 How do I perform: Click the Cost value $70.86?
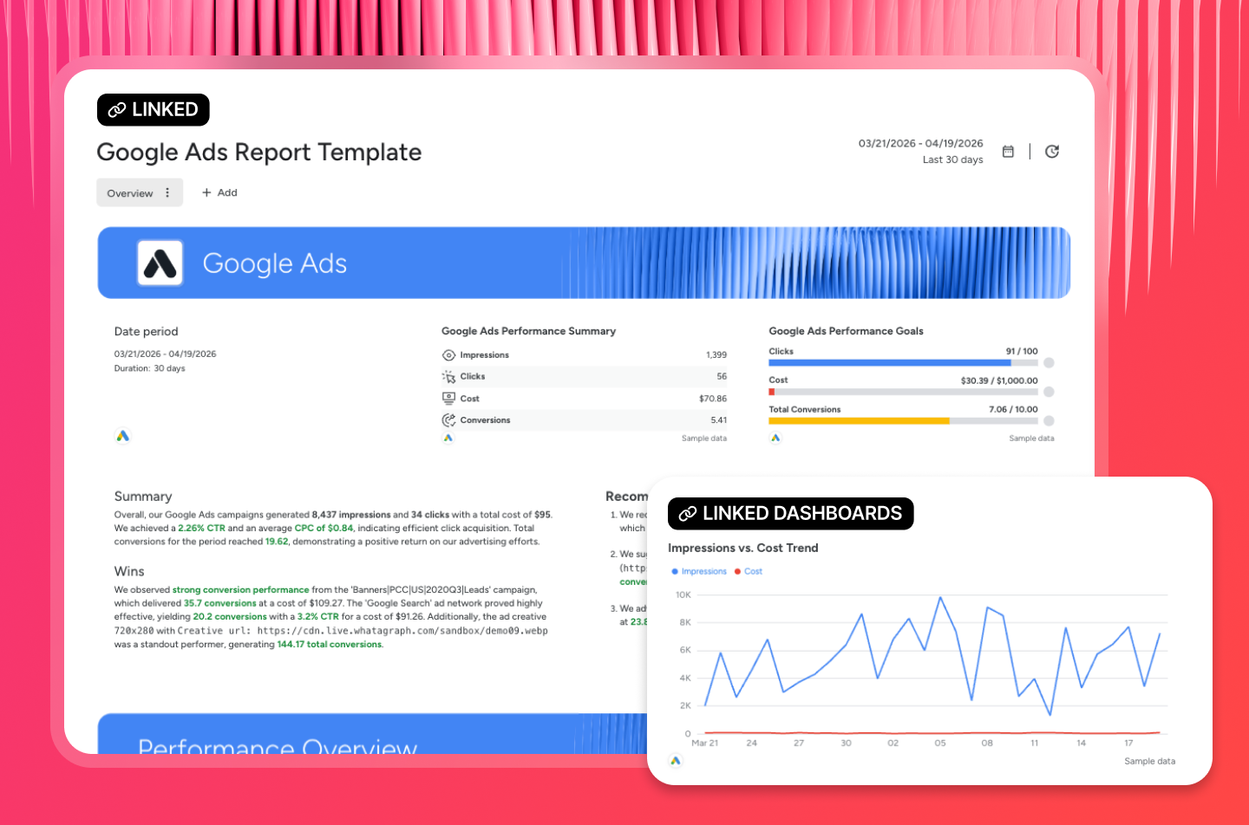[713, 399]
